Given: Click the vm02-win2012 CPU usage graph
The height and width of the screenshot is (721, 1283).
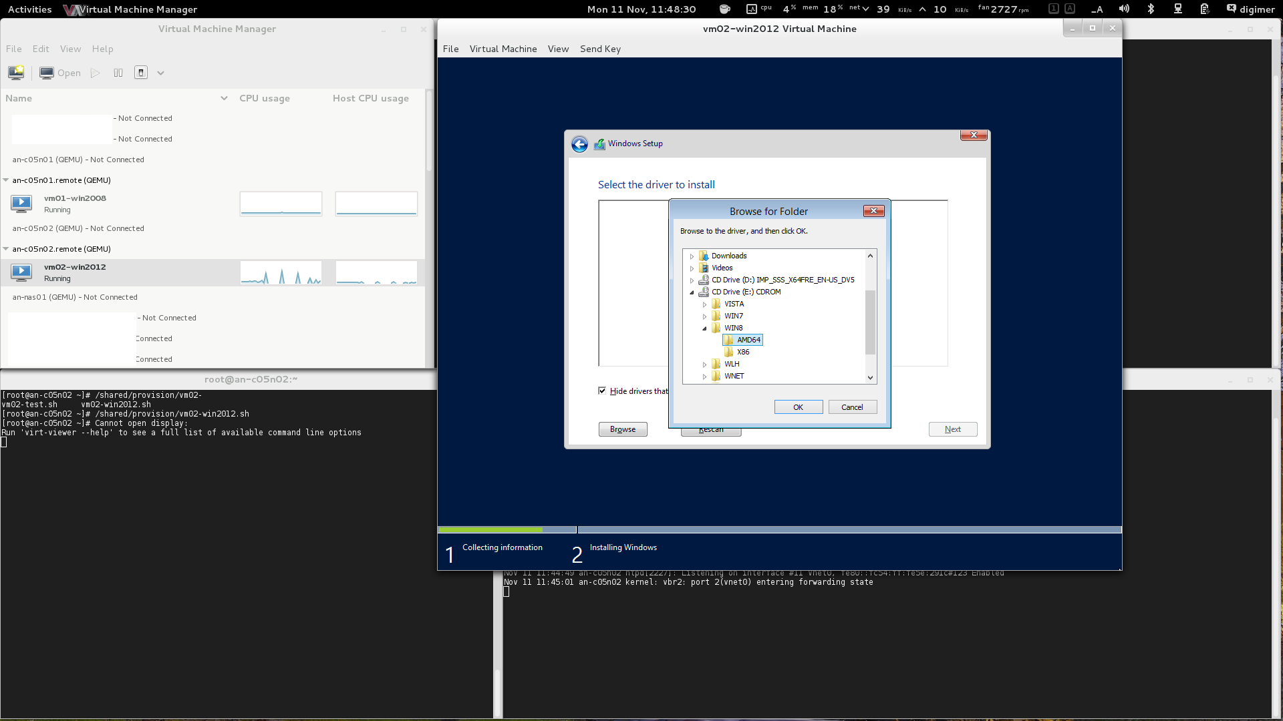Looking at the screenshot, I should pyautogui.click(x=281, y=272).
